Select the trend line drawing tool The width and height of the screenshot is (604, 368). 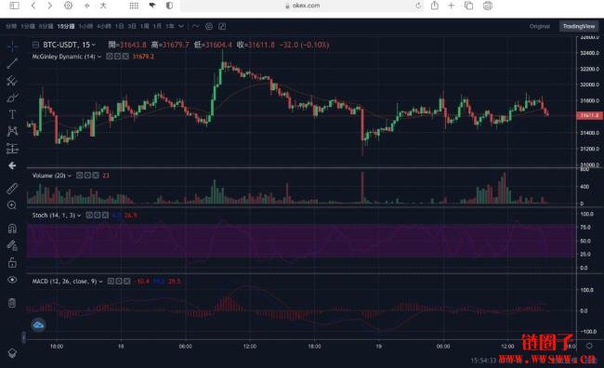pos(12,63)
